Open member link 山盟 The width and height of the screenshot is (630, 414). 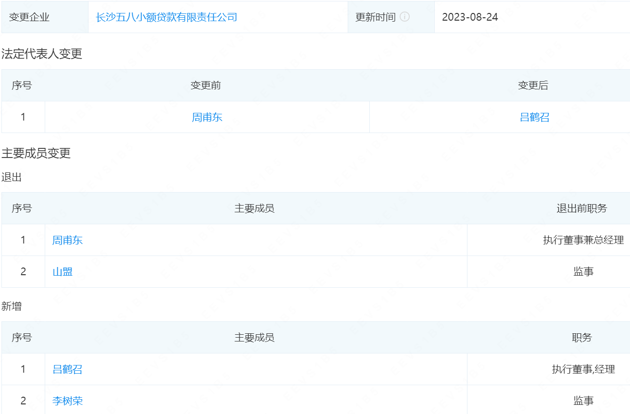63,272
